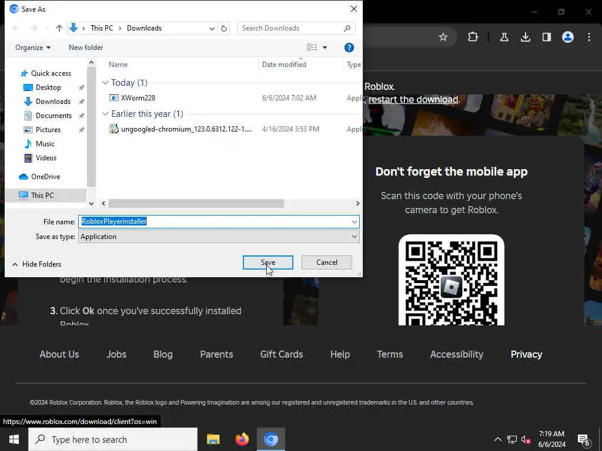
Task: Select XWorm228 file in list
Action: pyautogui.click(x=138, y=98)
